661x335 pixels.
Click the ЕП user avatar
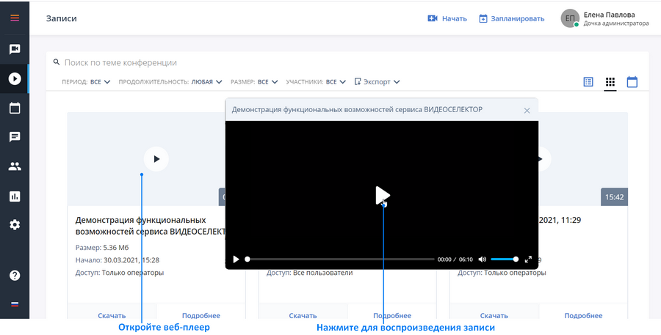[570, 18]
